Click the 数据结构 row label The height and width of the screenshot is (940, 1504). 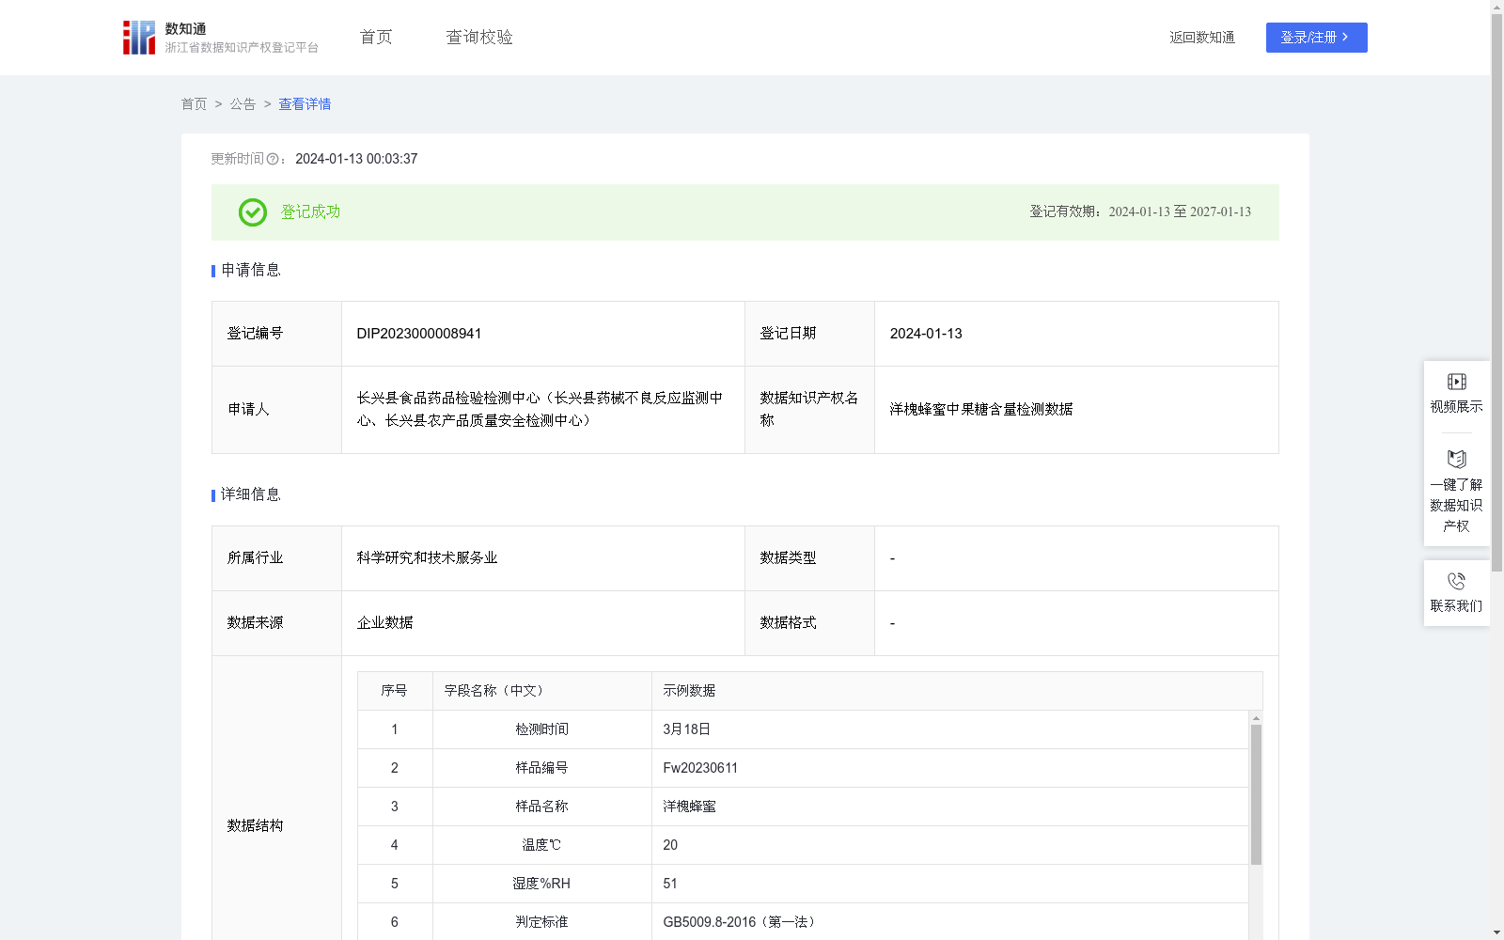[255, 826]
